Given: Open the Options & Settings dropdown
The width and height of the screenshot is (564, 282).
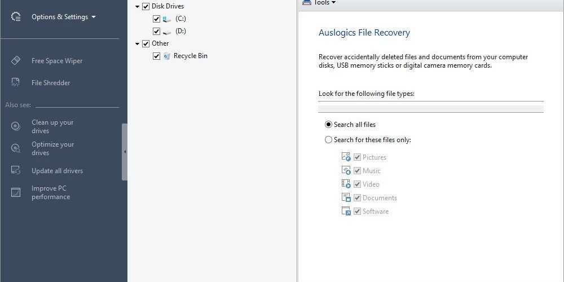Looking at the screenshot, I should [64, 17].
